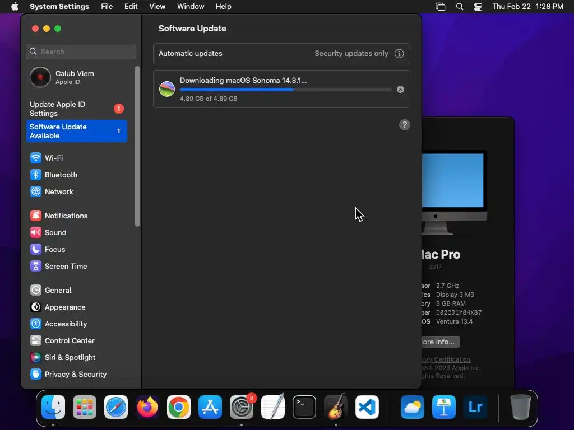Open the Edit menu

point(131,6)
